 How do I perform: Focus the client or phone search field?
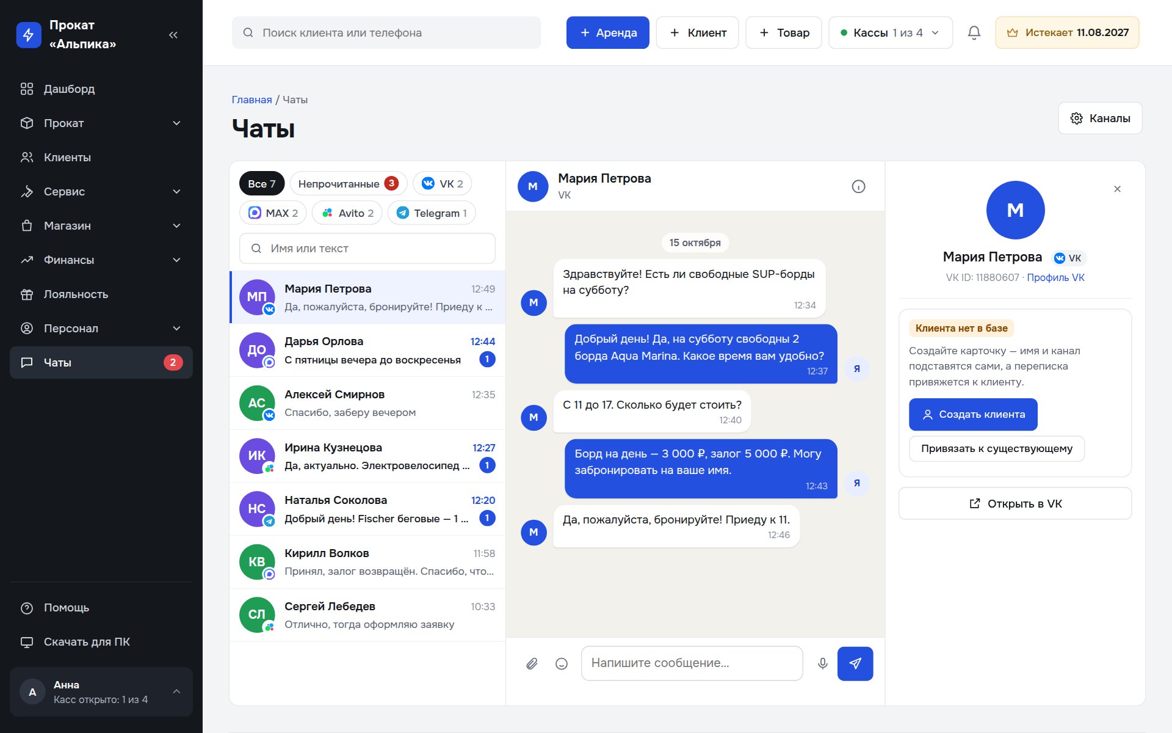[386, 33]
